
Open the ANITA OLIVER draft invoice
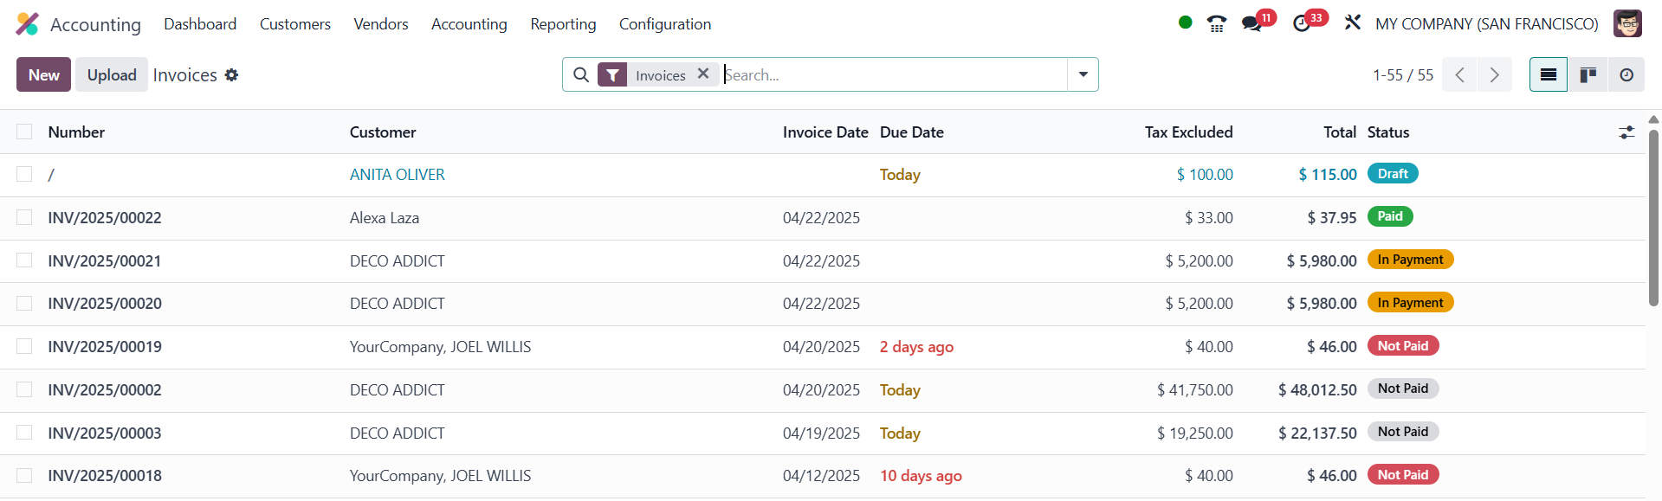(x=397, y=175)
